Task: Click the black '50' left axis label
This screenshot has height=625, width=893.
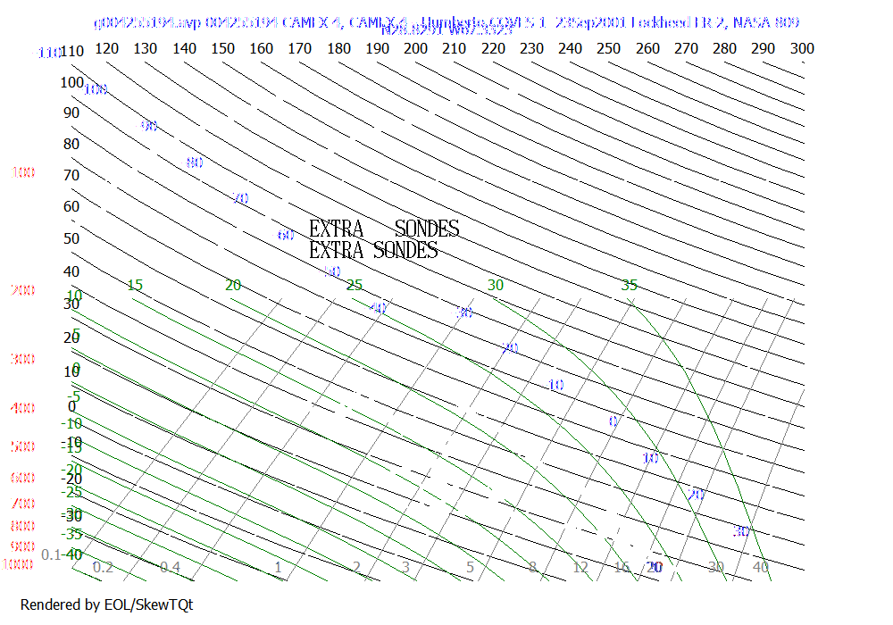Action: click(x=71, y=238)
